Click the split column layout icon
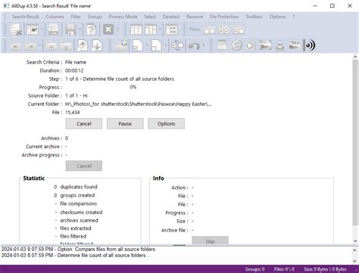Screen dimensions: 359x273 click(151, 29)
